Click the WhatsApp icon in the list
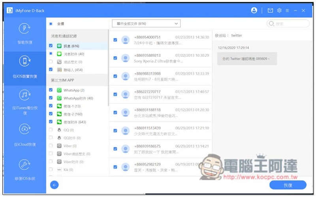This screenshot has width=316, height=197. 59,90
